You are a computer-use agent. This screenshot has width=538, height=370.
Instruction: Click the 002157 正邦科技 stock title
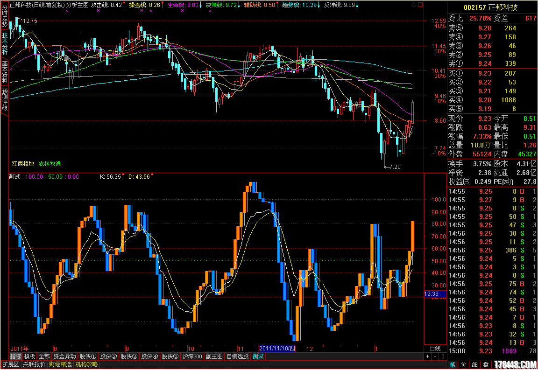point(491,7)
